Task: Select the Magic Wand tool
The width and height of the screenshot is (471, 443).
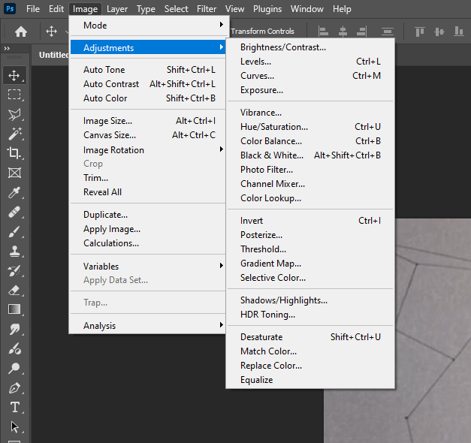Action: click(14, 134)
